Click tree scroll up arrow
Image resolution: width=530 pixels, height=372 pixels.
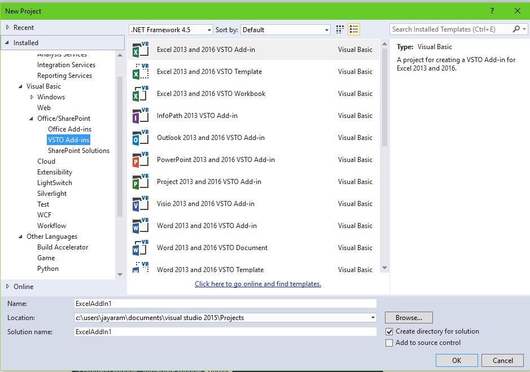[x=120, y=55]
